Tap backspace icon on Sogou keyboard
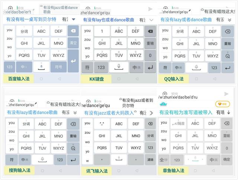Image resolution: width=238 pixels, height=180 pixels. (73, 124)
